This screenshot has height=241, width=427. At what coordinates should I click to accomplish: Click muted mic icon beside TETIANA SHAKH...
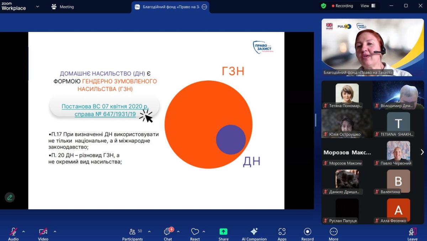(377, 135)
